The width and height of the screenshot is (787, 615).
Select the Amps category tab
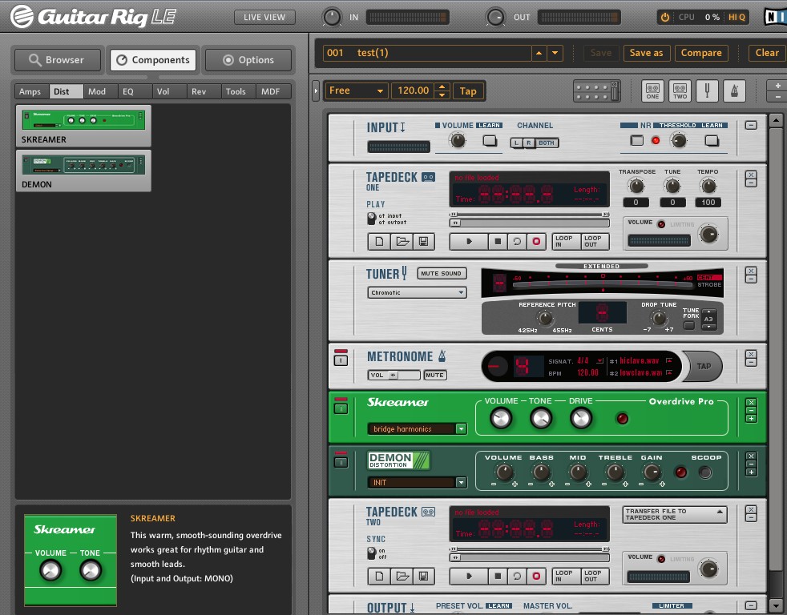click(30, 91)
